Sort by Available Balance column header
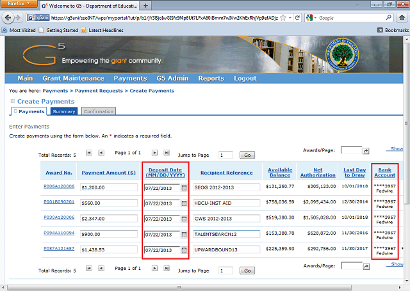Screen dimensions: 410x307 tap(280, 172)
